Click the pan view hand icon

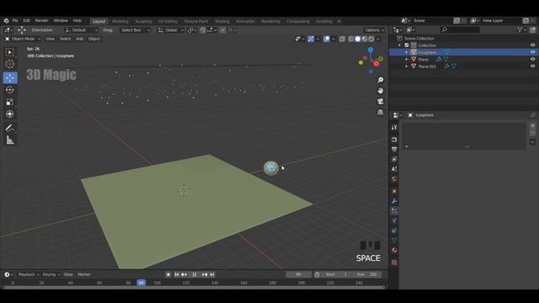pos(380,91)
